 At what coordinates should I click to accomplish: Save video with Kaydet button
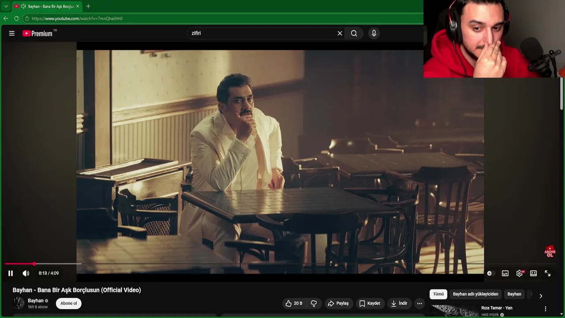369,303
